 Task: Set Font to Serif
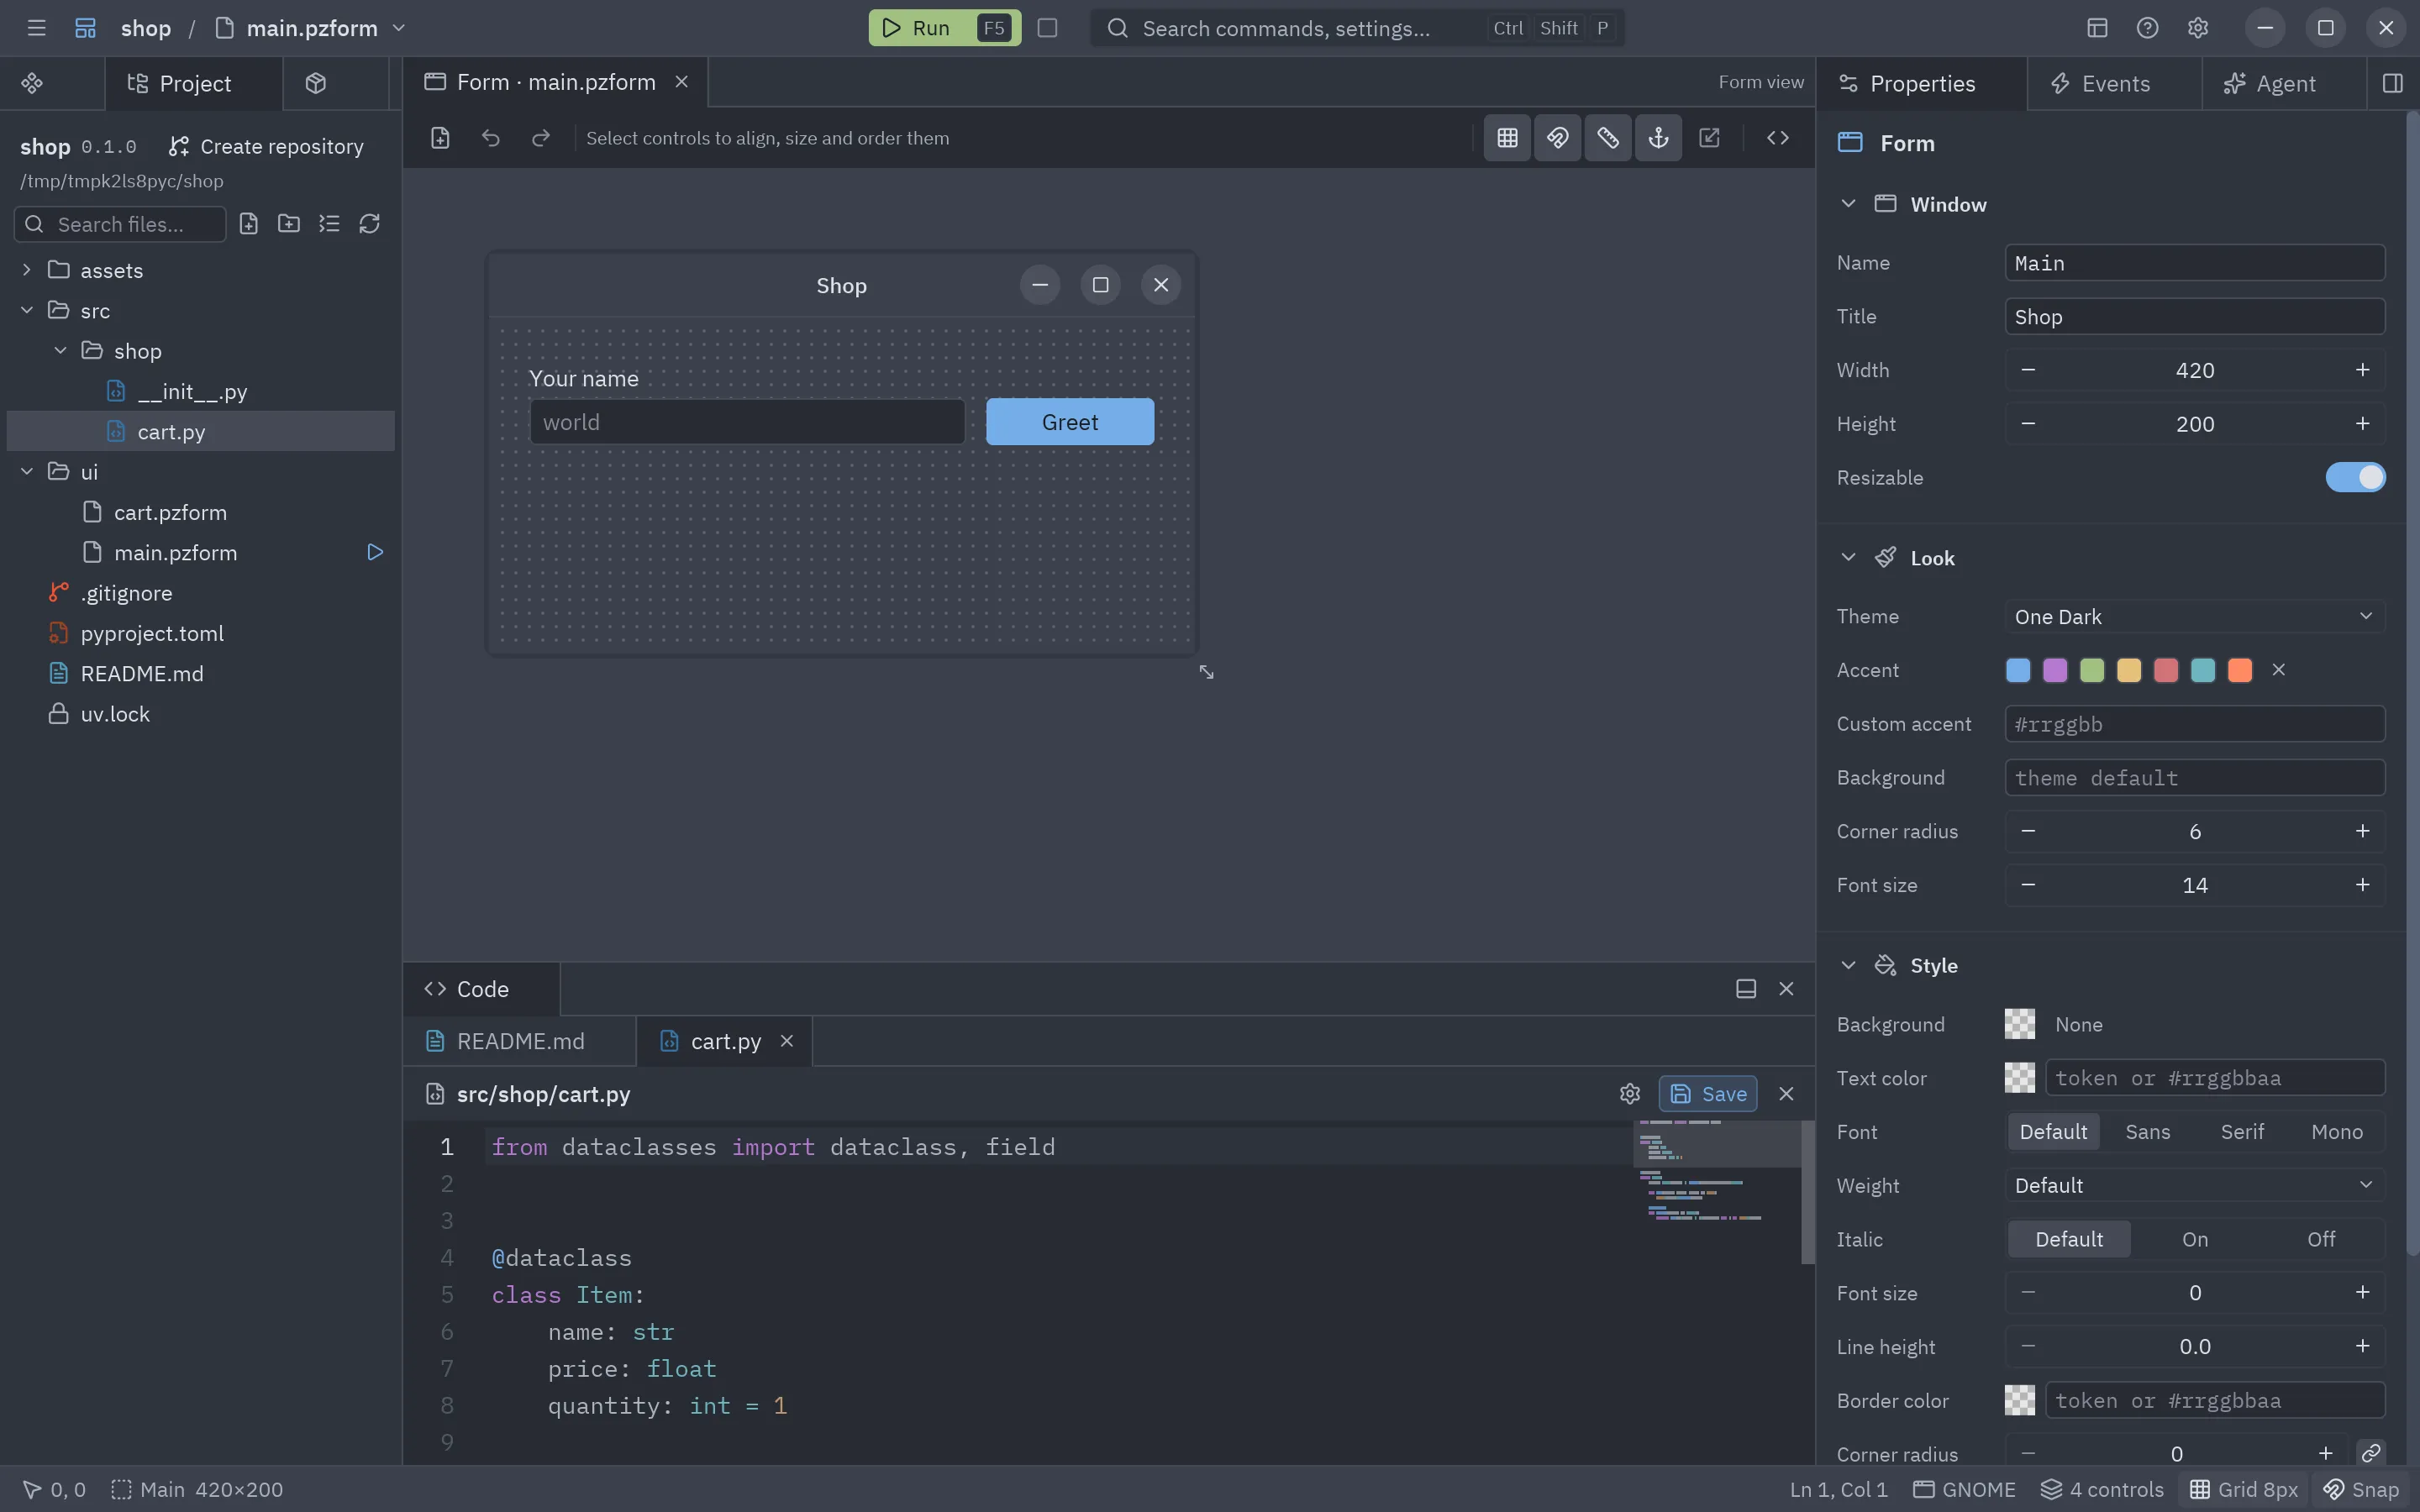point(2242,1131)
